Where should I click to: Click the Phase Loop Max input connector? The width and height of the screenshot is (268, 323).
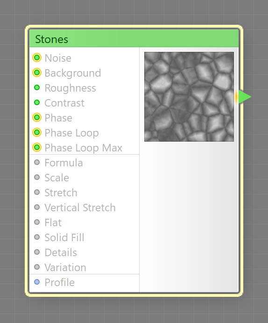pyautogui.click(x=37, y=147)
